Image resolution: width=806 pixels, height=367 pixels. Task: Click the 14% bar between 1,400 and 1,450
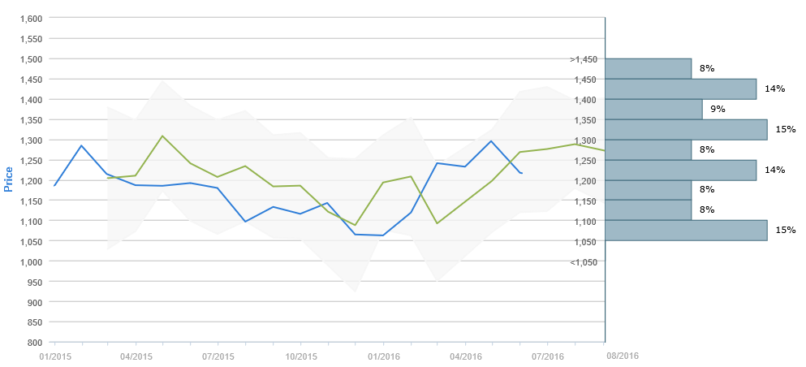[x=680, y=89]
